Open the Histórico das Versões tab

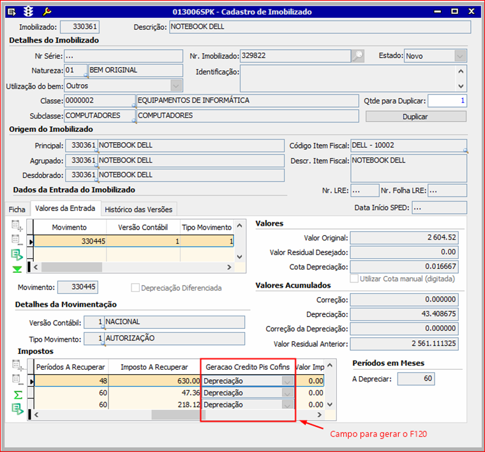pos(138,208)
